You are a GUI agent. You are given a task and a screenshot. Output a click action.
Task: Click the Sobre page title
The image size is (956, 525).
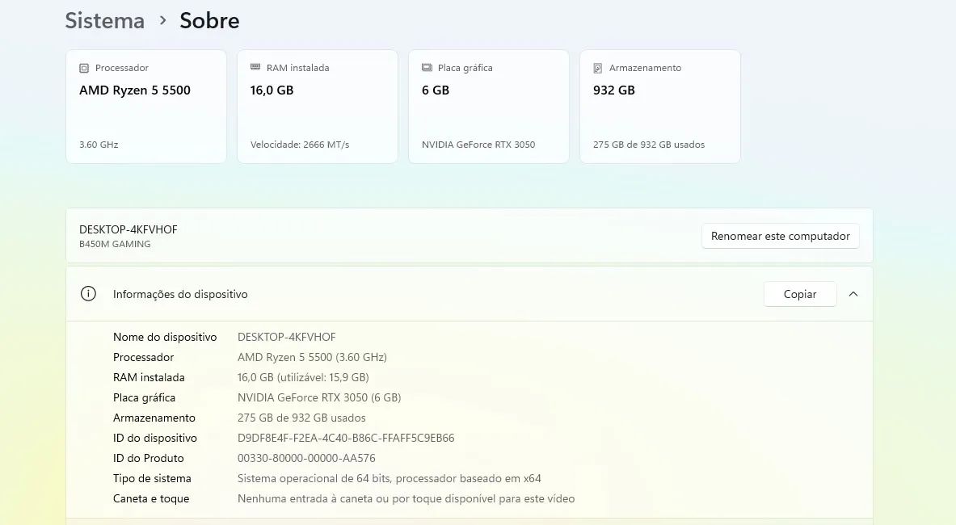(209, 21)
